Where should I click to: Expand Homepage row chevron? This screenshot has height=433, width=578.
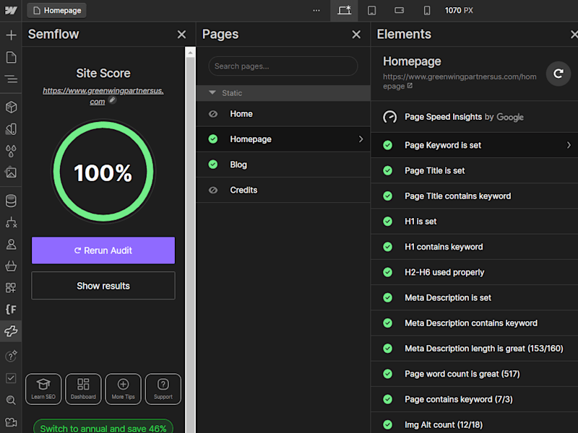(361, 139)
